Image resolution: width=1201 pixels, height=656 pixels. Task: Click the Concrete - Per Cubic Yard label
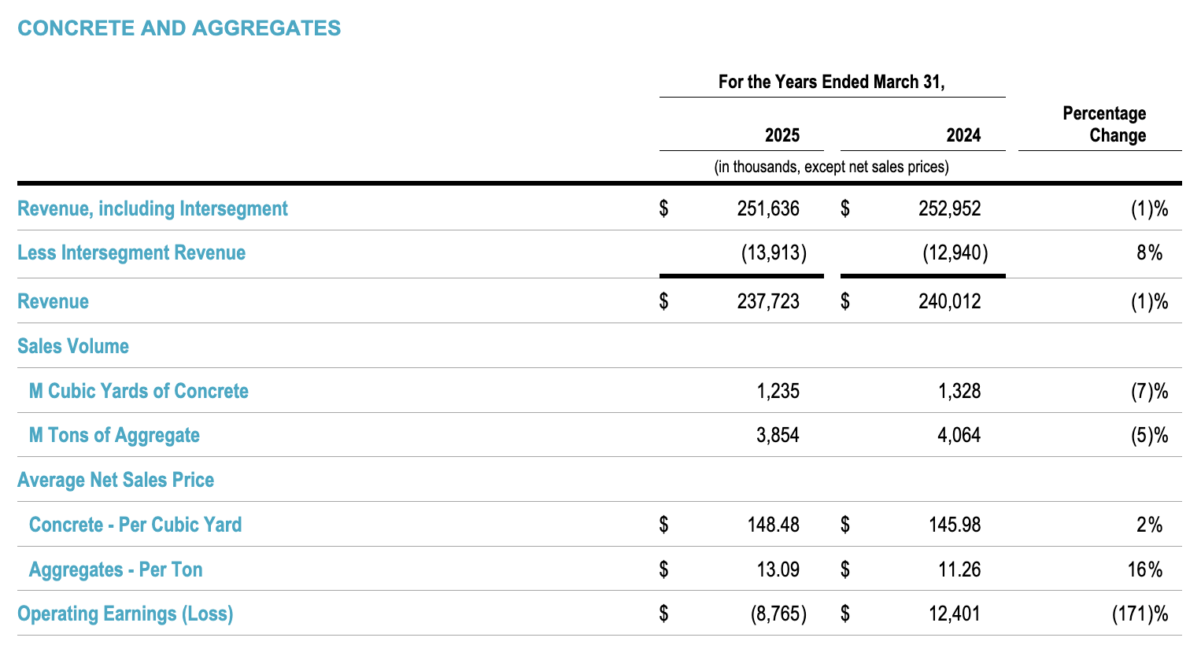pyautogui.click(x=135, y=524)
